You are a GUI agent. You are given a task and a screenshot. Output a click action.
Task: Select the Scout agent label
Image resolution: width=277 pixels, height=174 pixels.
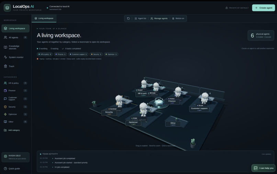coord(200,105)
